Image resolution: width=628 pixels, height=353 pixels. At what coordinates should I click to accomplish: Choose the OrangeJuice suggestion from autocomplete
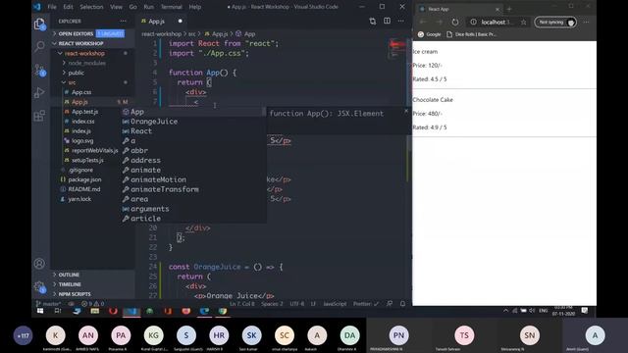click(x=193, y=122)
